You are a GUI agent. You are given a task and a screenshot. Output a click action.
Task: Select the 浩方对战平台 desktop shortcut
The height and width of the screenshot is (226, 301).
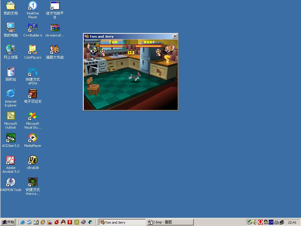(x=55, y=10)
